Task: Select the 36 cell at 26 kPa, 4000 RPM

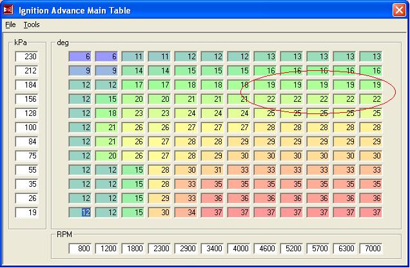Action: tap(239, 198)
